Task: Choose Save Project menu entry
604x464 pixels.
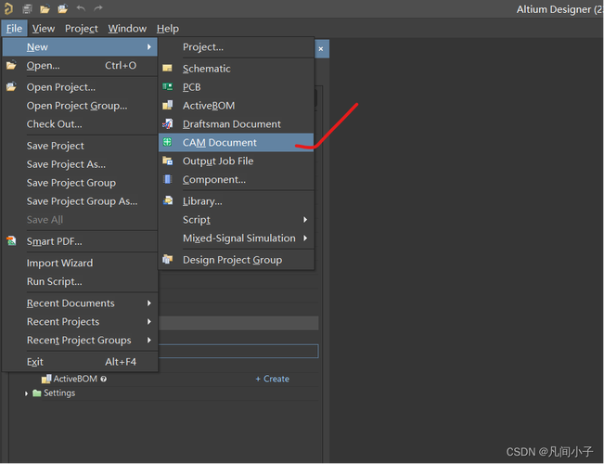Action: click(80, 146)
